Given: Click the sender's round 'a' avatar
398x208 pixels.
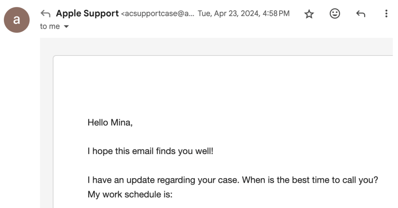Looking at the screenshot, I should 17,20.
